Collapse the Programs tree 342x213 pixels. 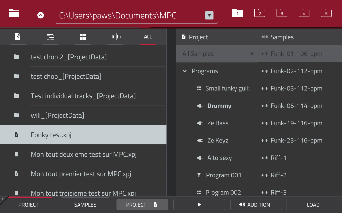184,71
